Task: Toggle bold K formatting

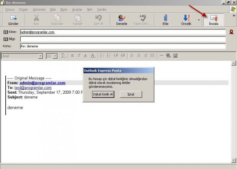Action: (73, 56)
